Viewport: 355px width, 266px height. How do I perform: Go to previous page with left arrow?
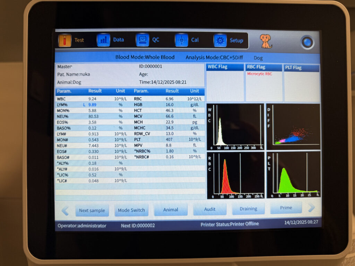coord(65,210)
